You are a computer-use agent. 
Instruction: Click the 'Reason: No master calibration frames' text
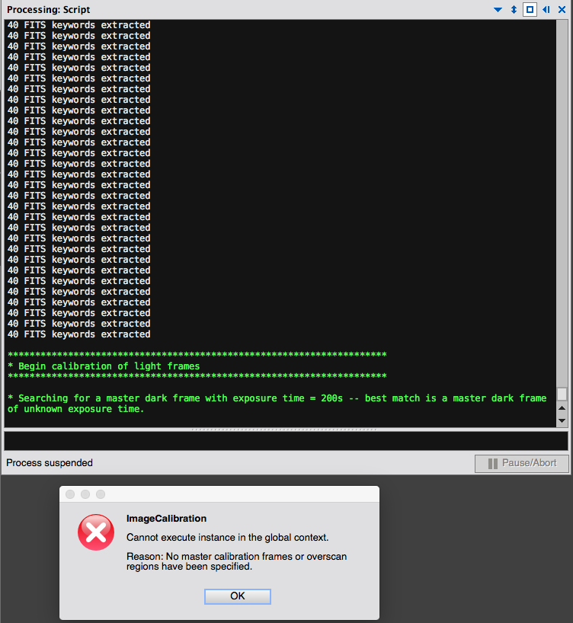point(236,561)
